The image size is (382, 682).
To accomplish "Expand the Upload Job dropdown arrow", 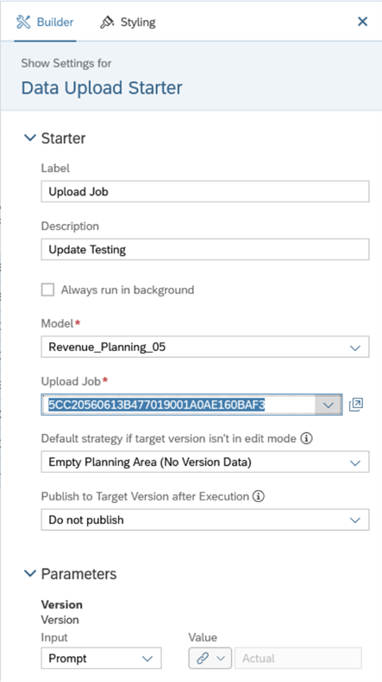I will coord(329,405).
